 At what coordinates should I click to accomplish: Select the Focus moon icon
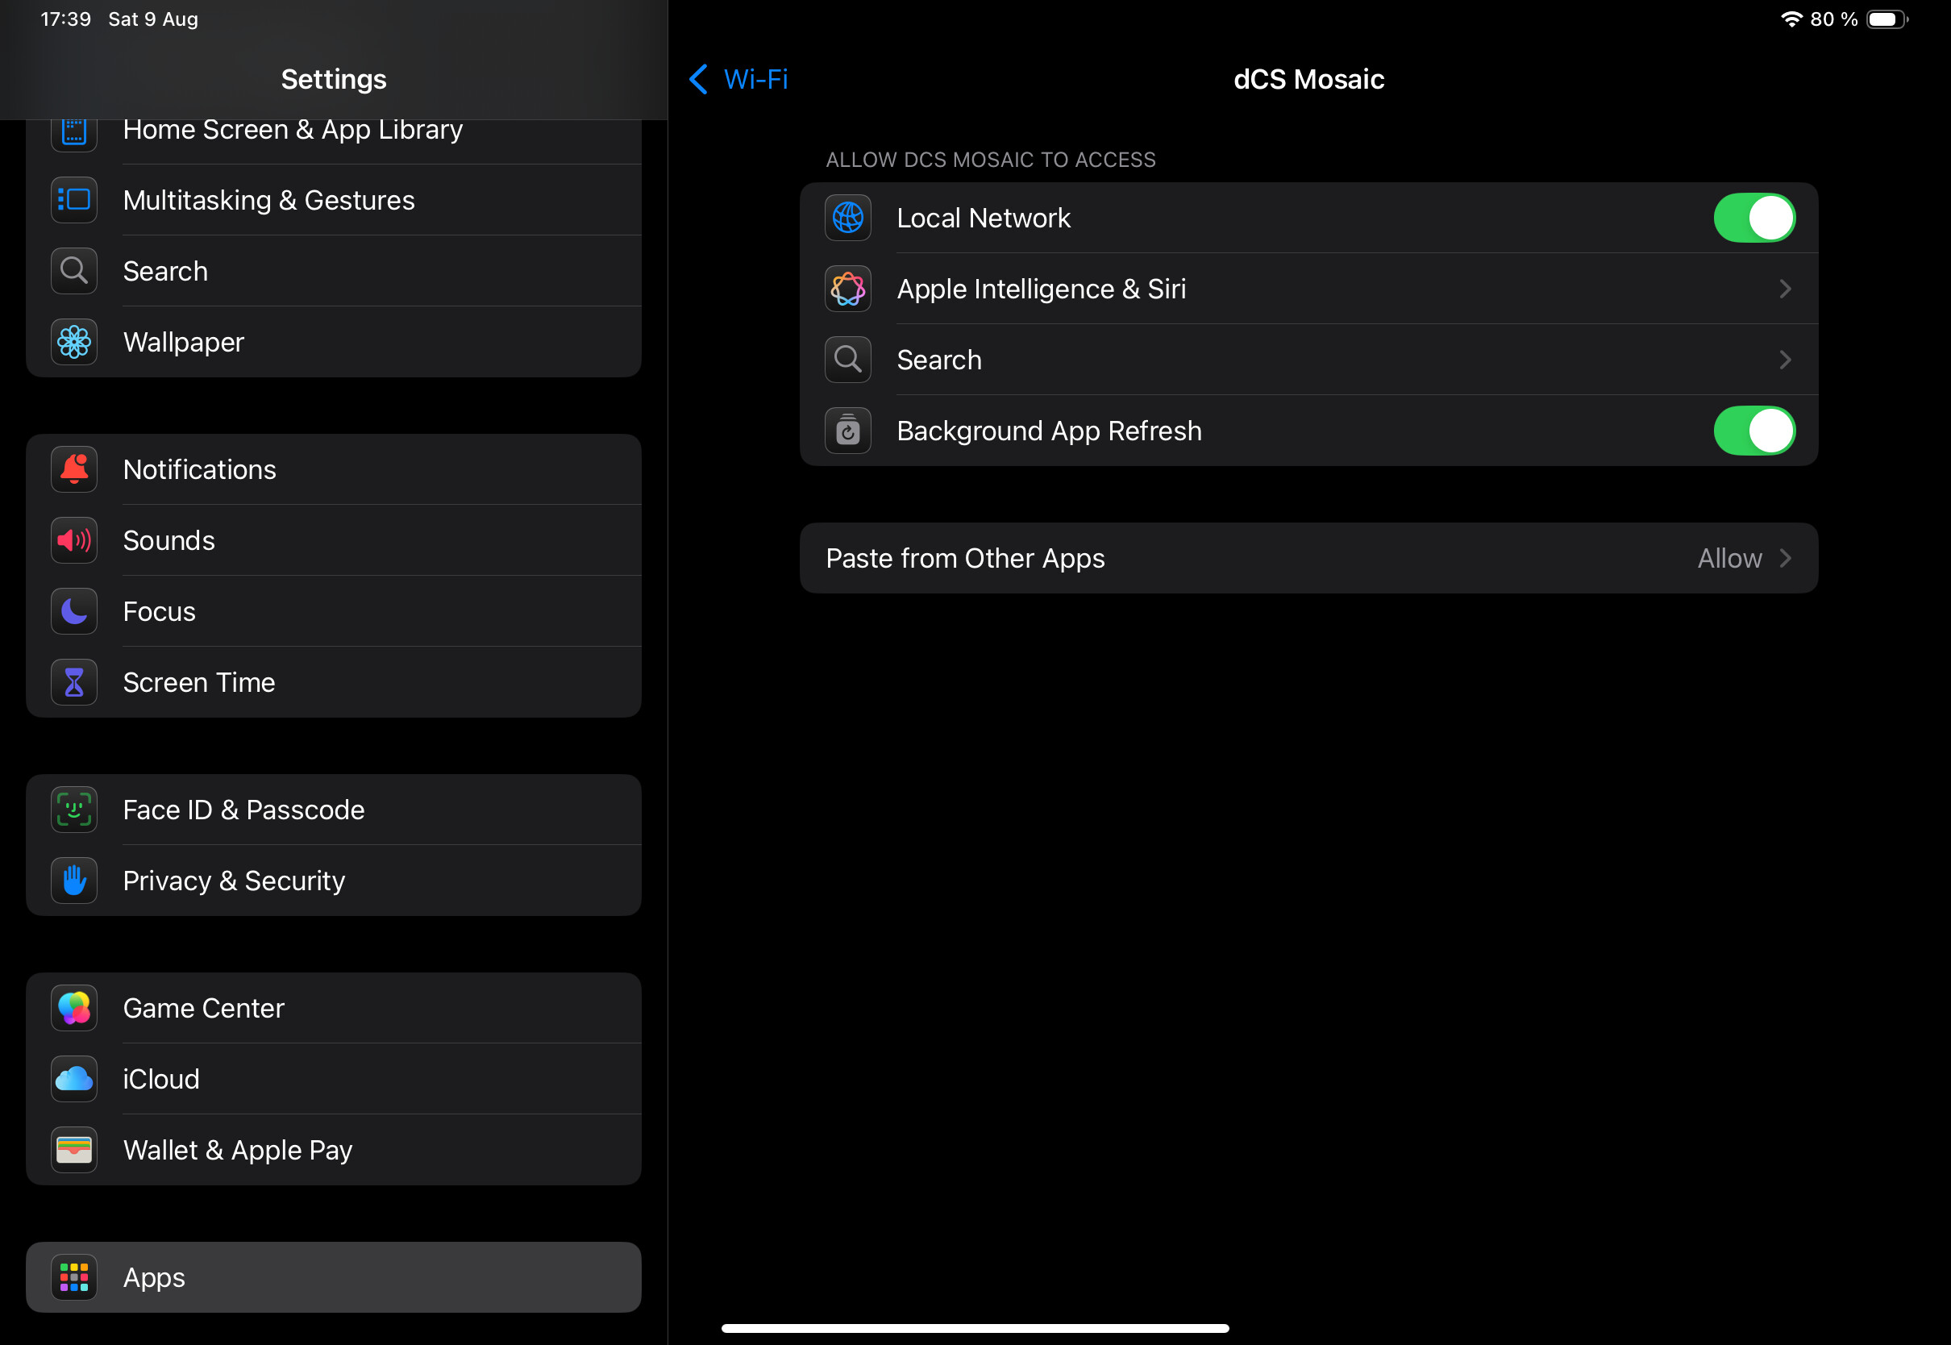pos(74,611)
